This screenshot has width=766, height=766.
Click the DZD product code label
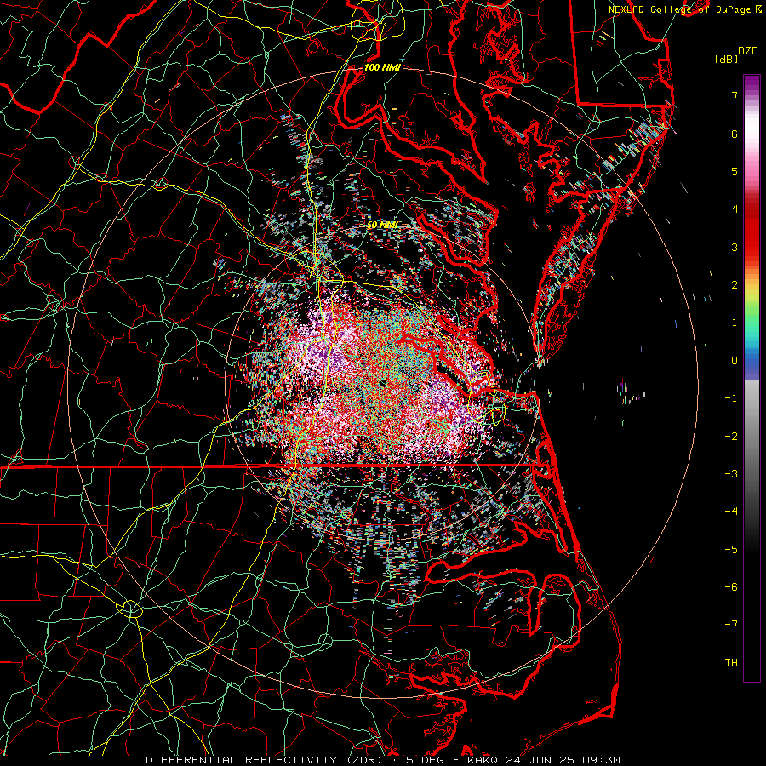(x=747, y=51)
